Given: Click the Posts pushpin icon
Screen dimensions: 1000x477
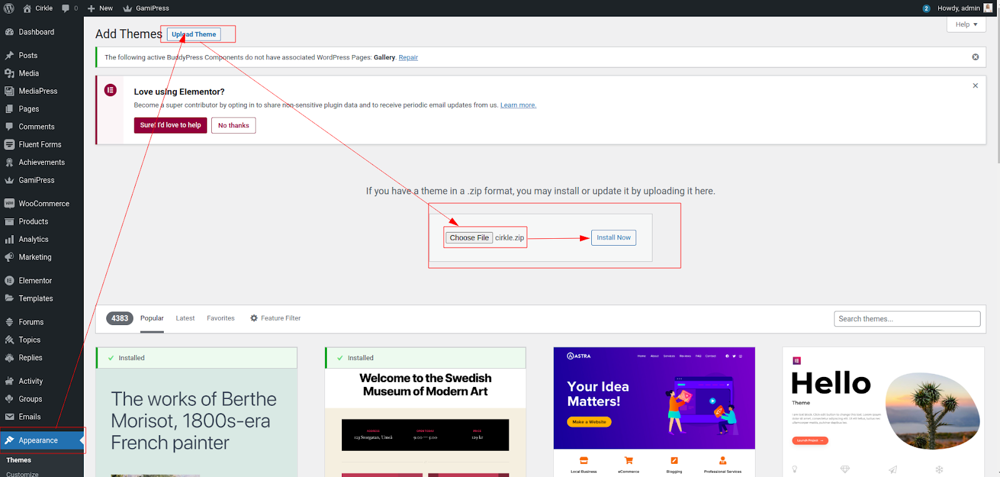Looking at the screenshot, I should click(x=9, y=56).
